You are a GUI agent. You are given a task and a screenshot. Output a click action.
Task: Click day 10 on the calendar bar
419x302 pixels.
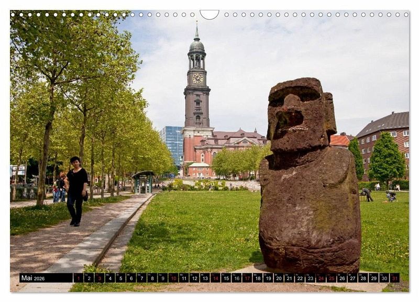[x=173, y=278]
